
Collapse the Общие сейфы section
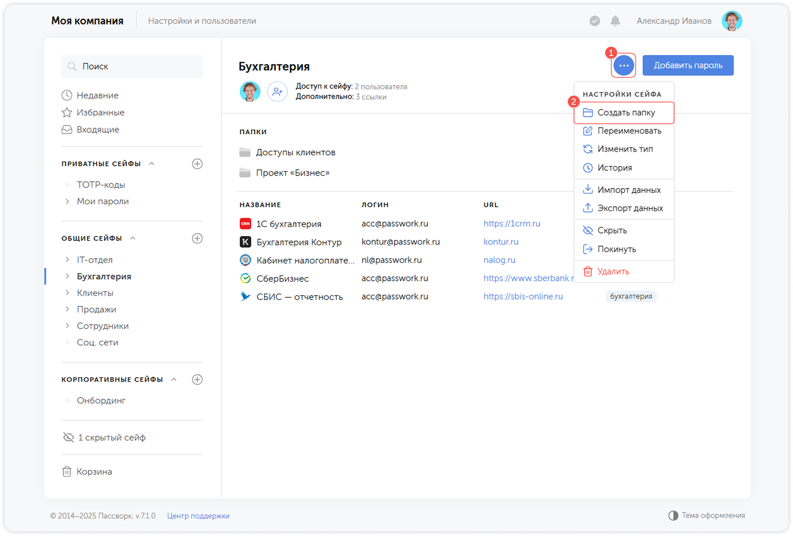pyautogui.click(x=132, y=238)
